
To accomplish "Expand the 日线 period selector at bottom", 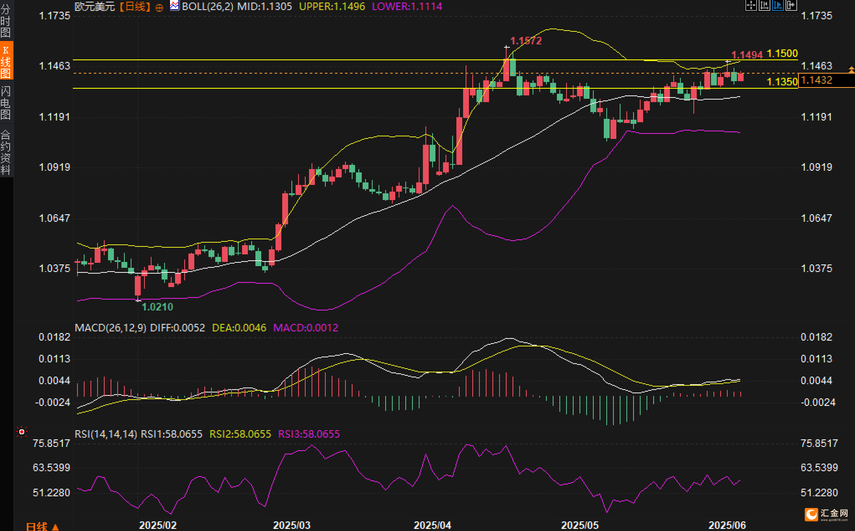I will pos(43,526).
